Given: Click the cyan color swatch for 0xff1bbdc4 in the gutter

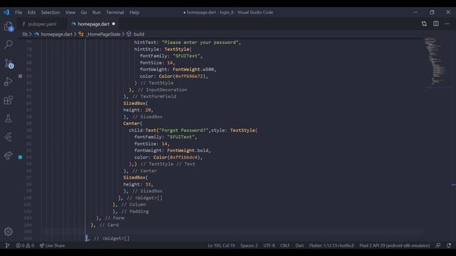Looking at the screenshot, I should coord(21,157).
